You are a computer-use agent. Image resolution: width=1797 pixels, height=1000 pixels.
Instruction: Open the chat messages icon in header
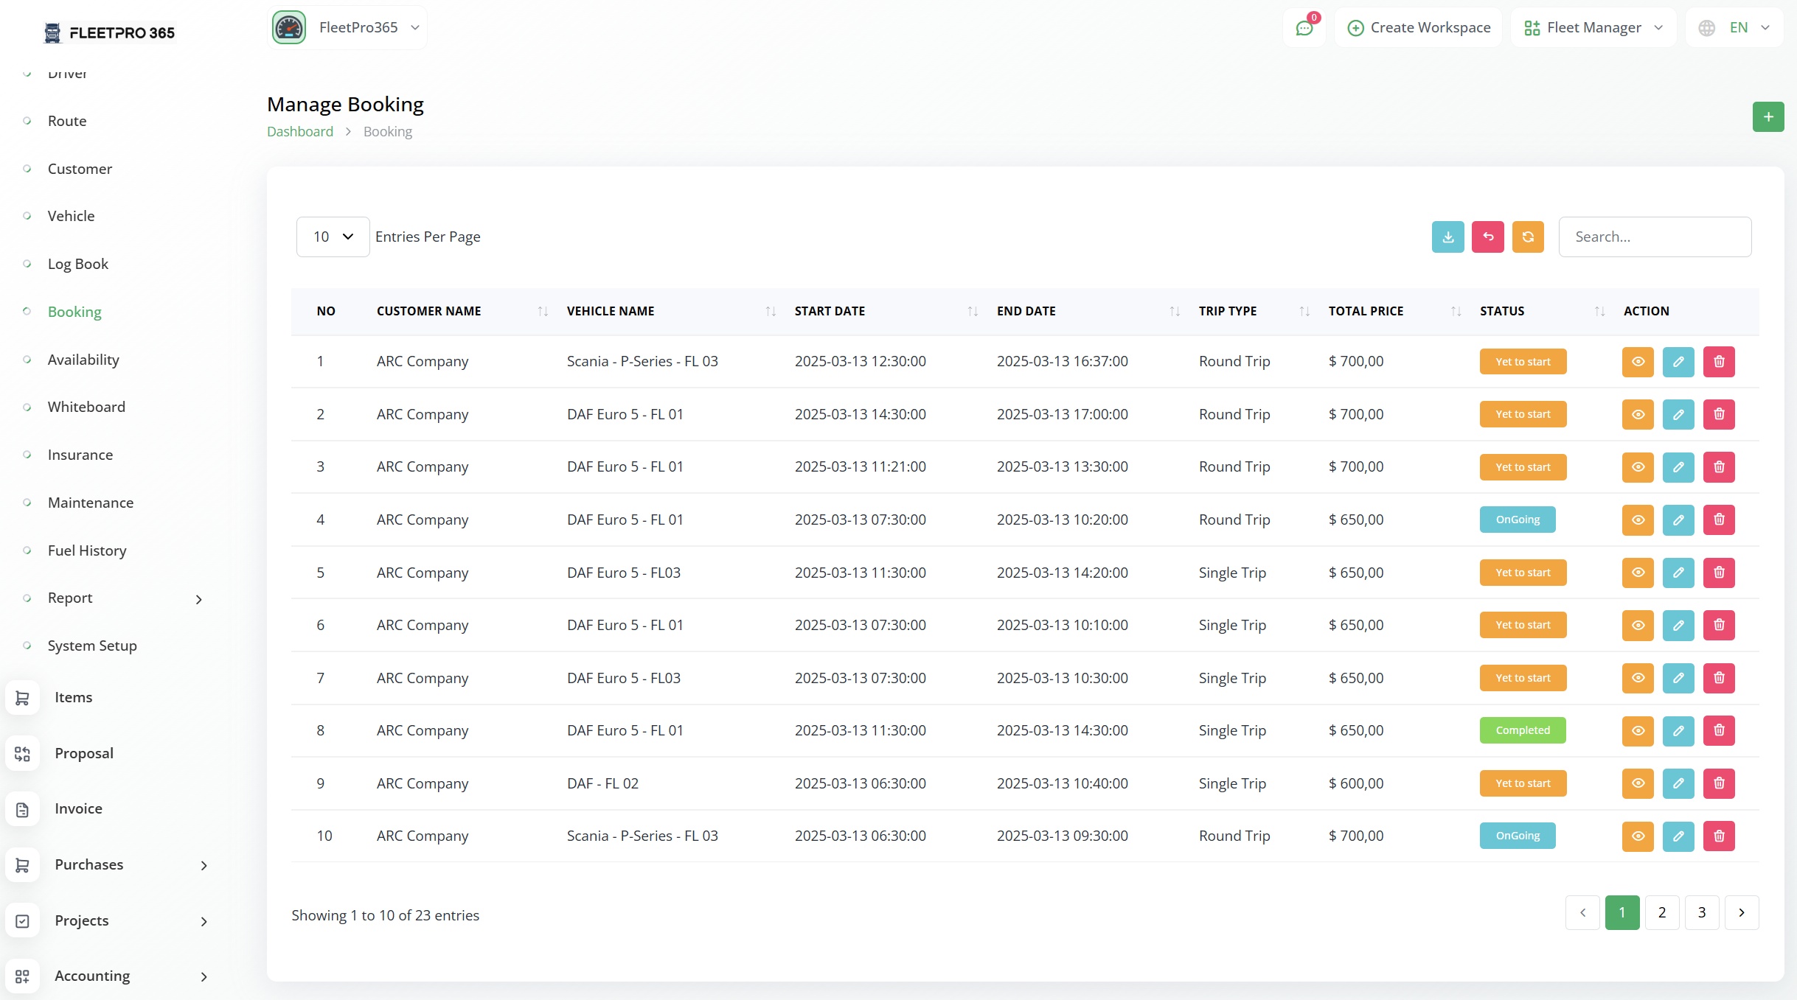[1304, 28]
